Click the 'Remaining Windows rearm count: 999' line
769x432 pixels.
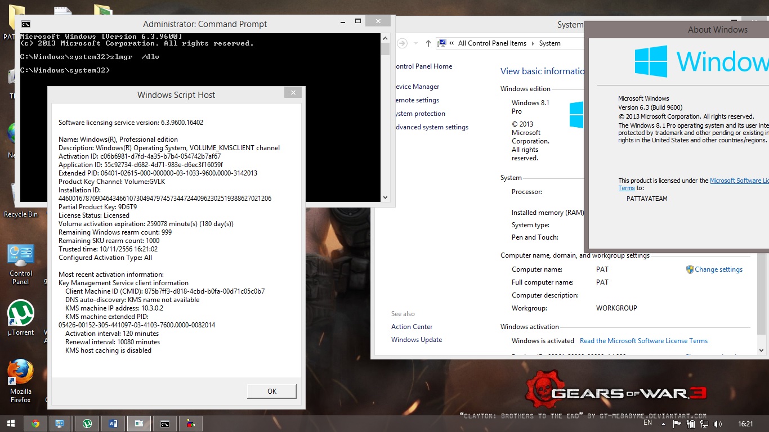coord(115,232)
